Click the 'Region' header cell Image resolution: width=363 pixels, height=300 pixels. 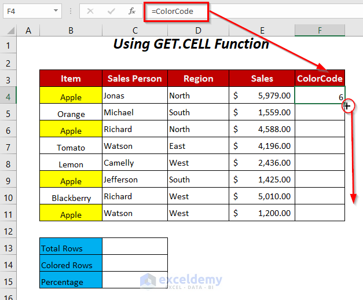(x=198, y=78)
